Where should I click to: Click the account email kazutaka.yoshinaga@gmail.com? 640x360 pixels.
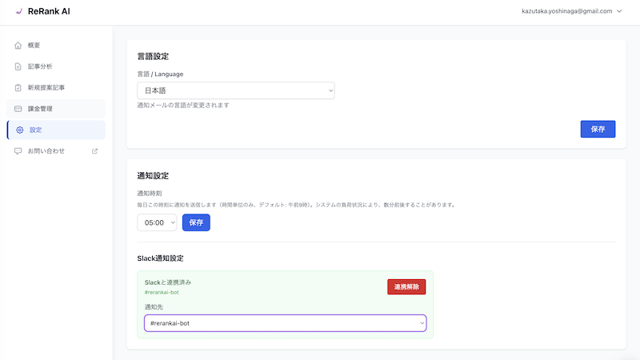(567, 11)
